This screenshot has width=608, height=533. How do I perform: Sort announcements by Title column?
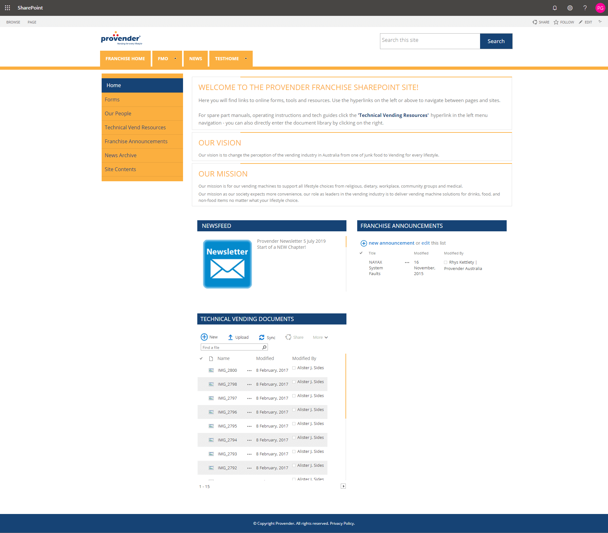[x=372, y=253]
